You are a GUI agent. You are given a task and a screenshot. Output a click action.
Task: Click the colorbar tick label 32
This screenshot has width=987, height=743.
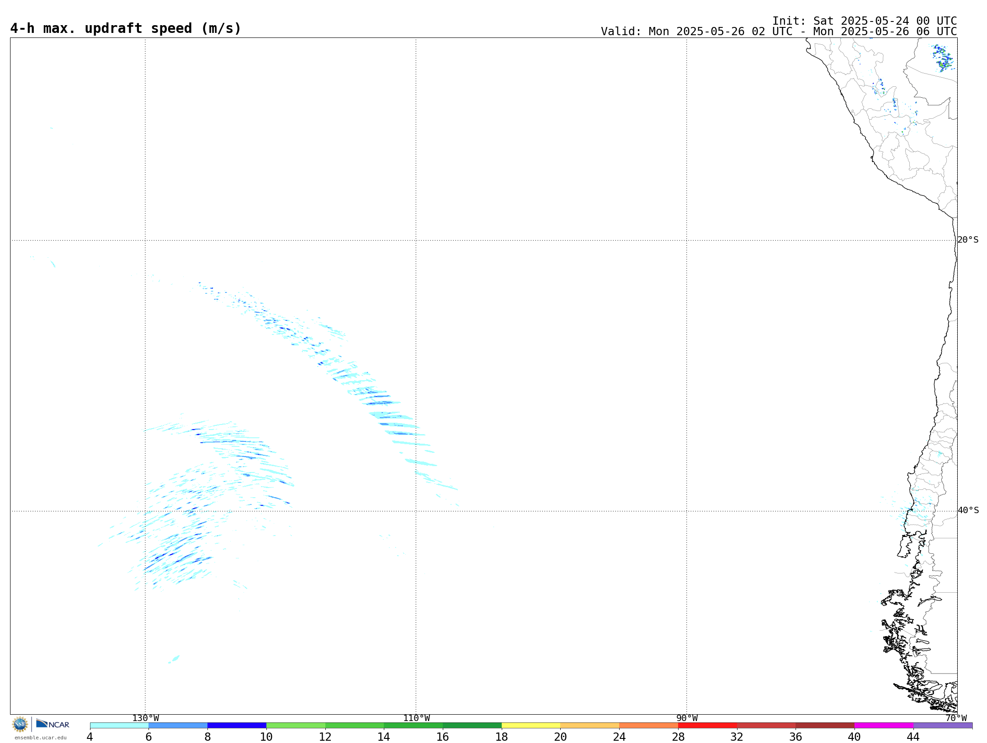(737, 737)
